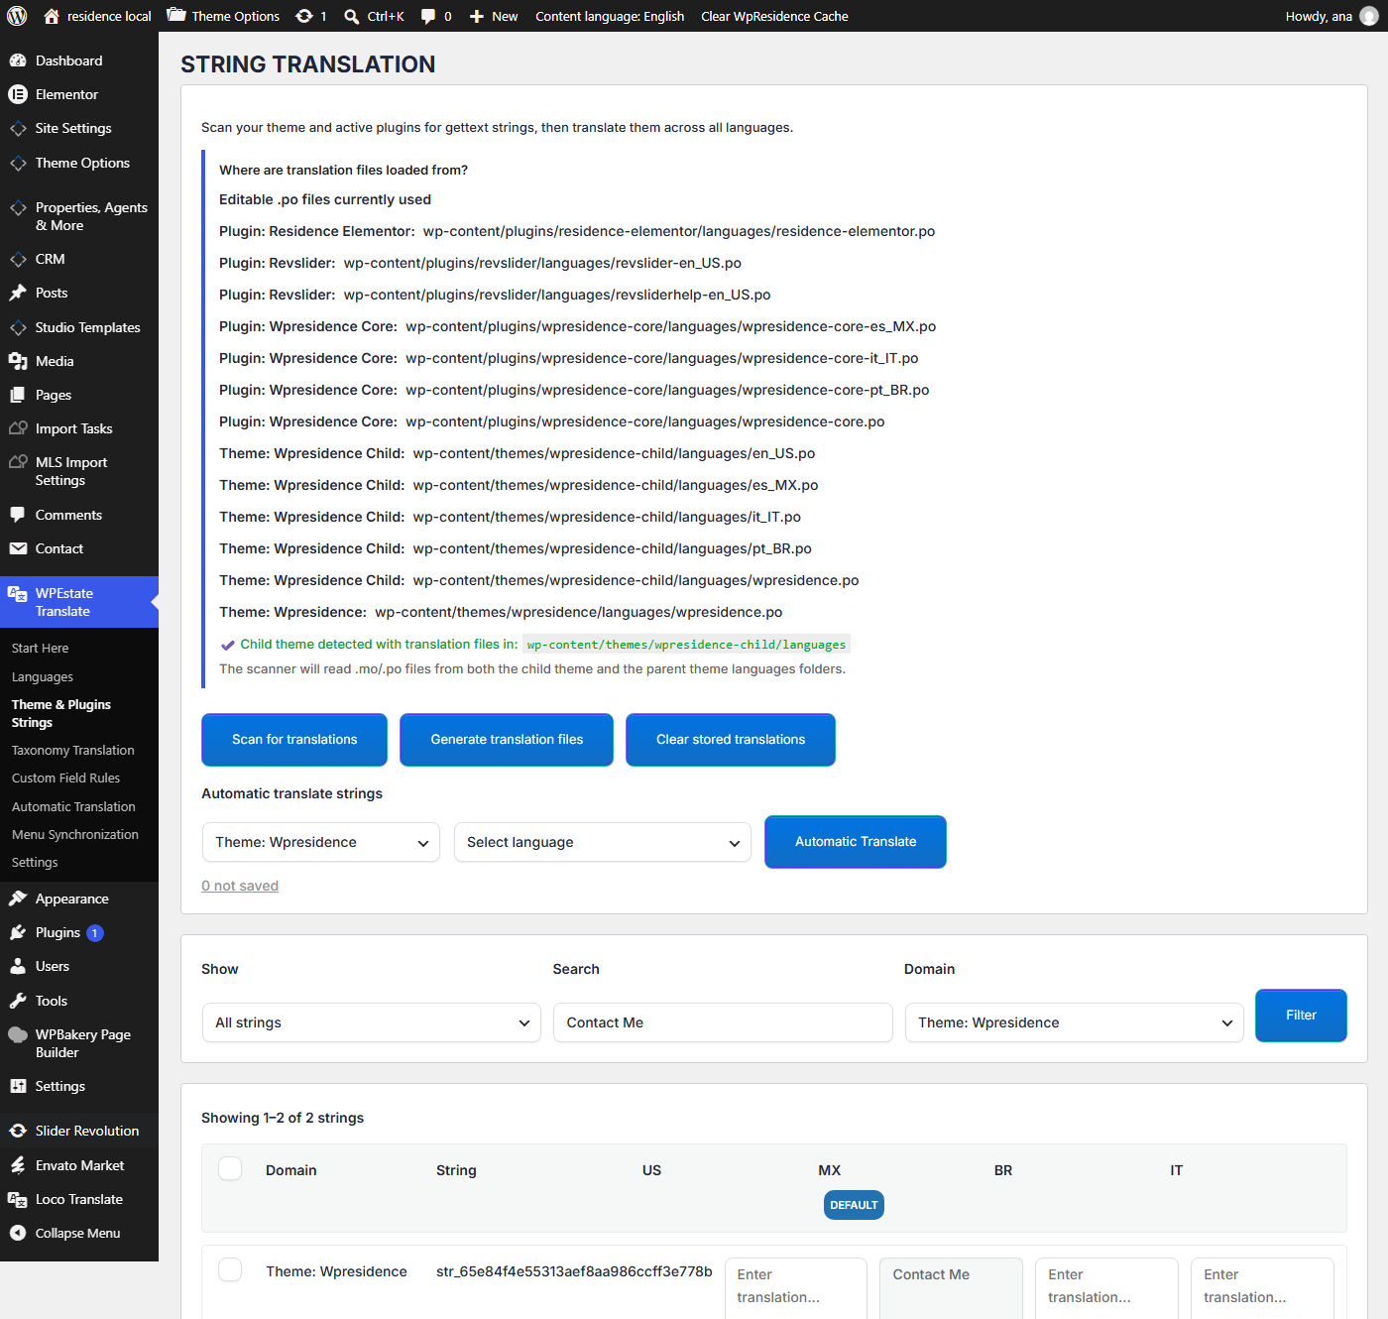This screenshot has width=1388, height=1319.
Task: Click the Posts pin icon
Action: pos(18,293)
